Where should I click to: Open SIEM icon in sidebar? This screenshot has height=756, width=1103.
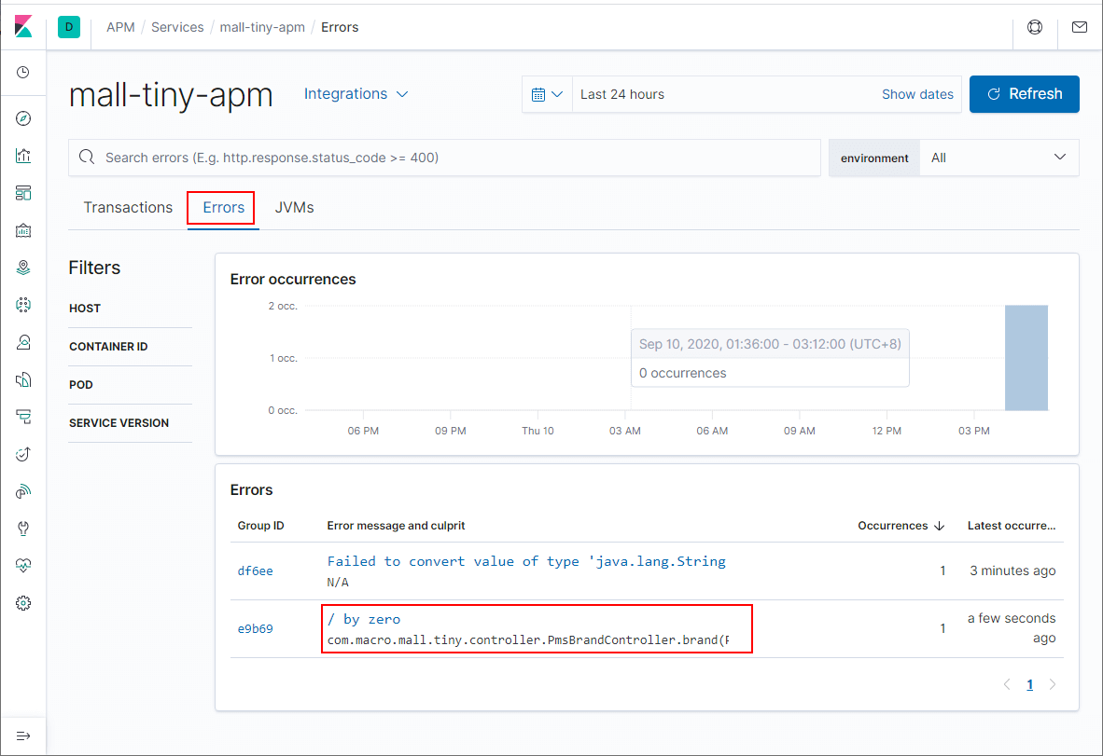[x=23, y=491]
